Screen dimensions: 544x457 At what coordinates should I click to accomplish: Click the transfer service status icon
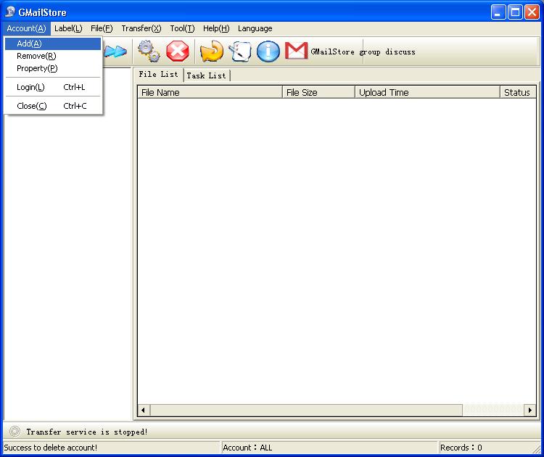pos(15,432)
